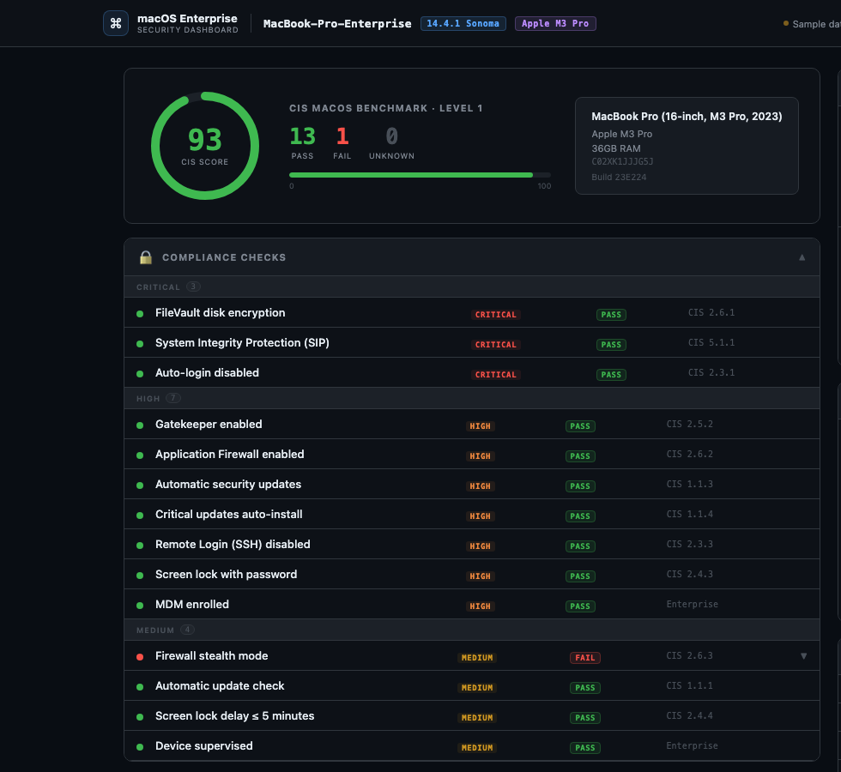Viewport: 841px width, 772px height.
Task: Click the PASS badge for FileVault disk encryption
Action: (x=611, y=315)
